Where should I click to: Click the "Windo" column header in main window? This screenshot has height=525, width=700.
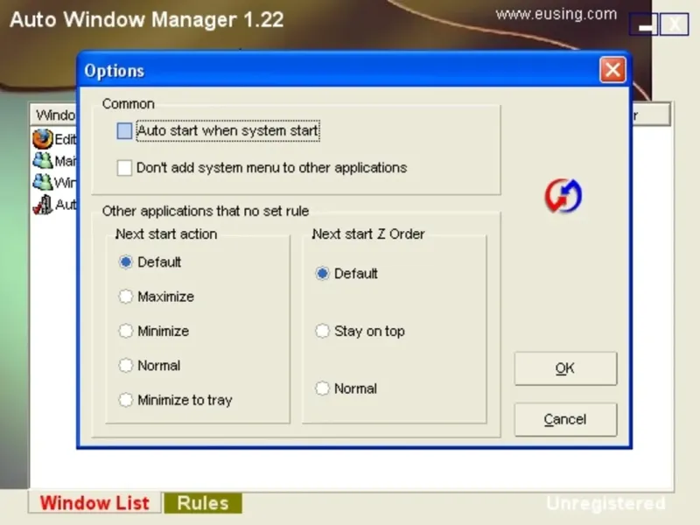54,115
